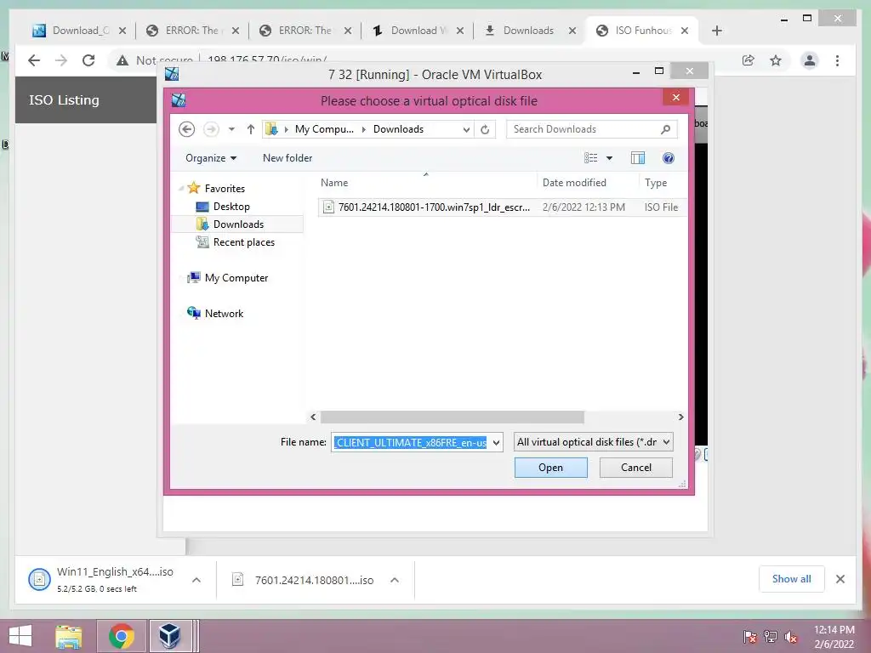
Task: Open file dialog help icon
Action: pyautogui.click(x=669, y=158)
